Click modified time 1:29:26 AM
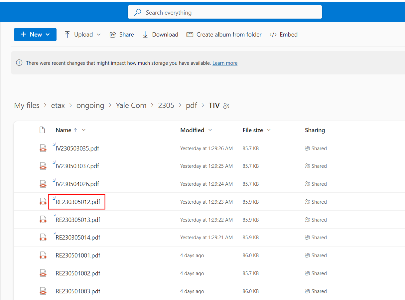 point(206,149)
